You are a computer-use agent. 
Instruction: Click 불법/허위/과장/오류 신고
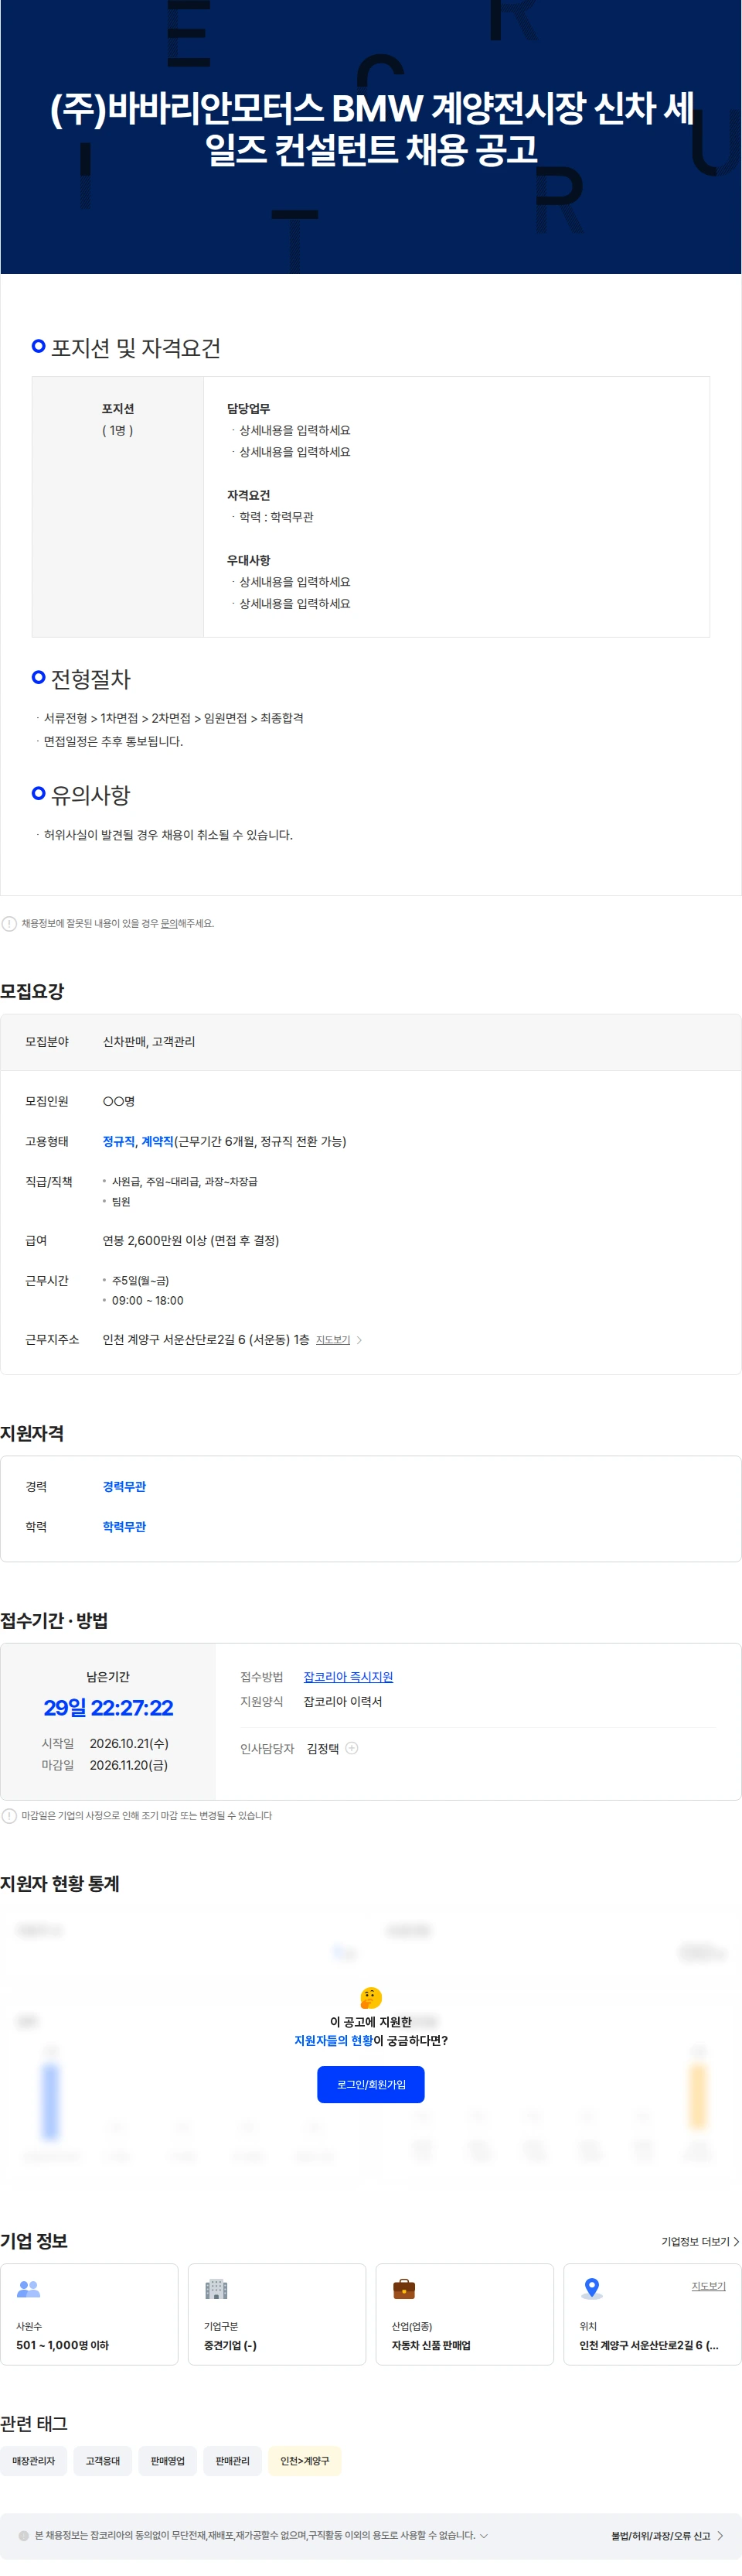(x=660, y=2536)
